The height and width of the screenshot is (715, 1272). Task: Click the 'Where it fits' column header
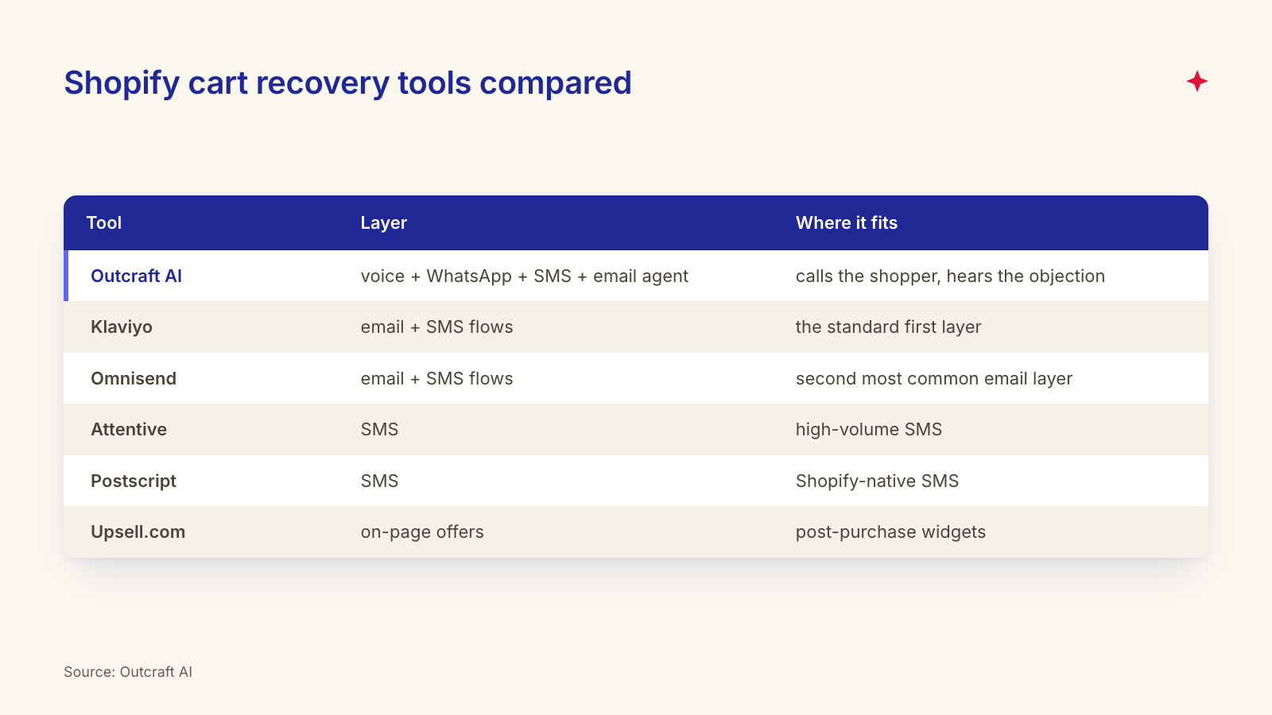point(847,223)
